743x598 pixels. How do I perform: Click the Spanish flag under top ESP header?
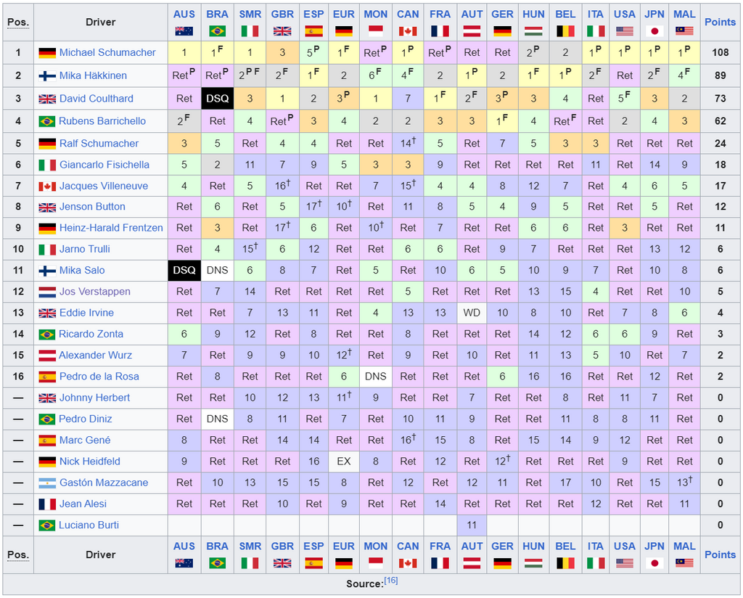(x=313, y=31)
